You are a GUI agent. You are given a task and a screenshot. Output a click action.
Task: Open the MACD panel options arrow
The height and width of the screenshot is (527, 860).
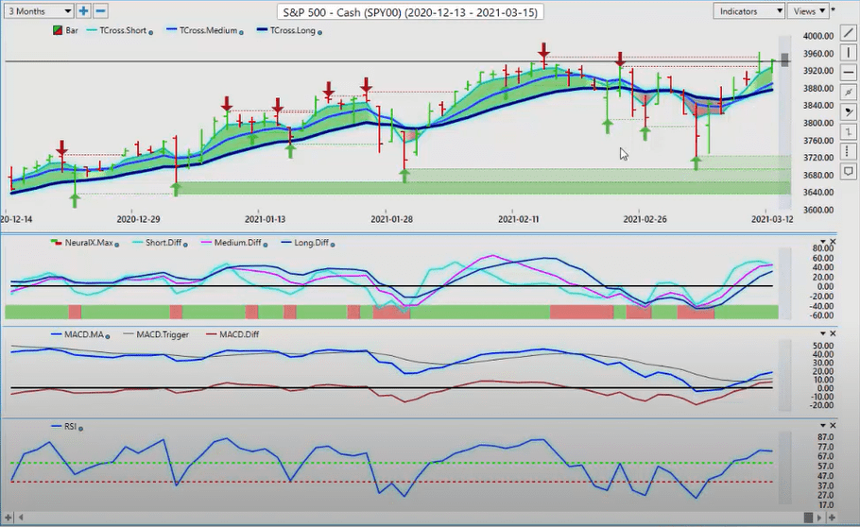click(823, 333)
